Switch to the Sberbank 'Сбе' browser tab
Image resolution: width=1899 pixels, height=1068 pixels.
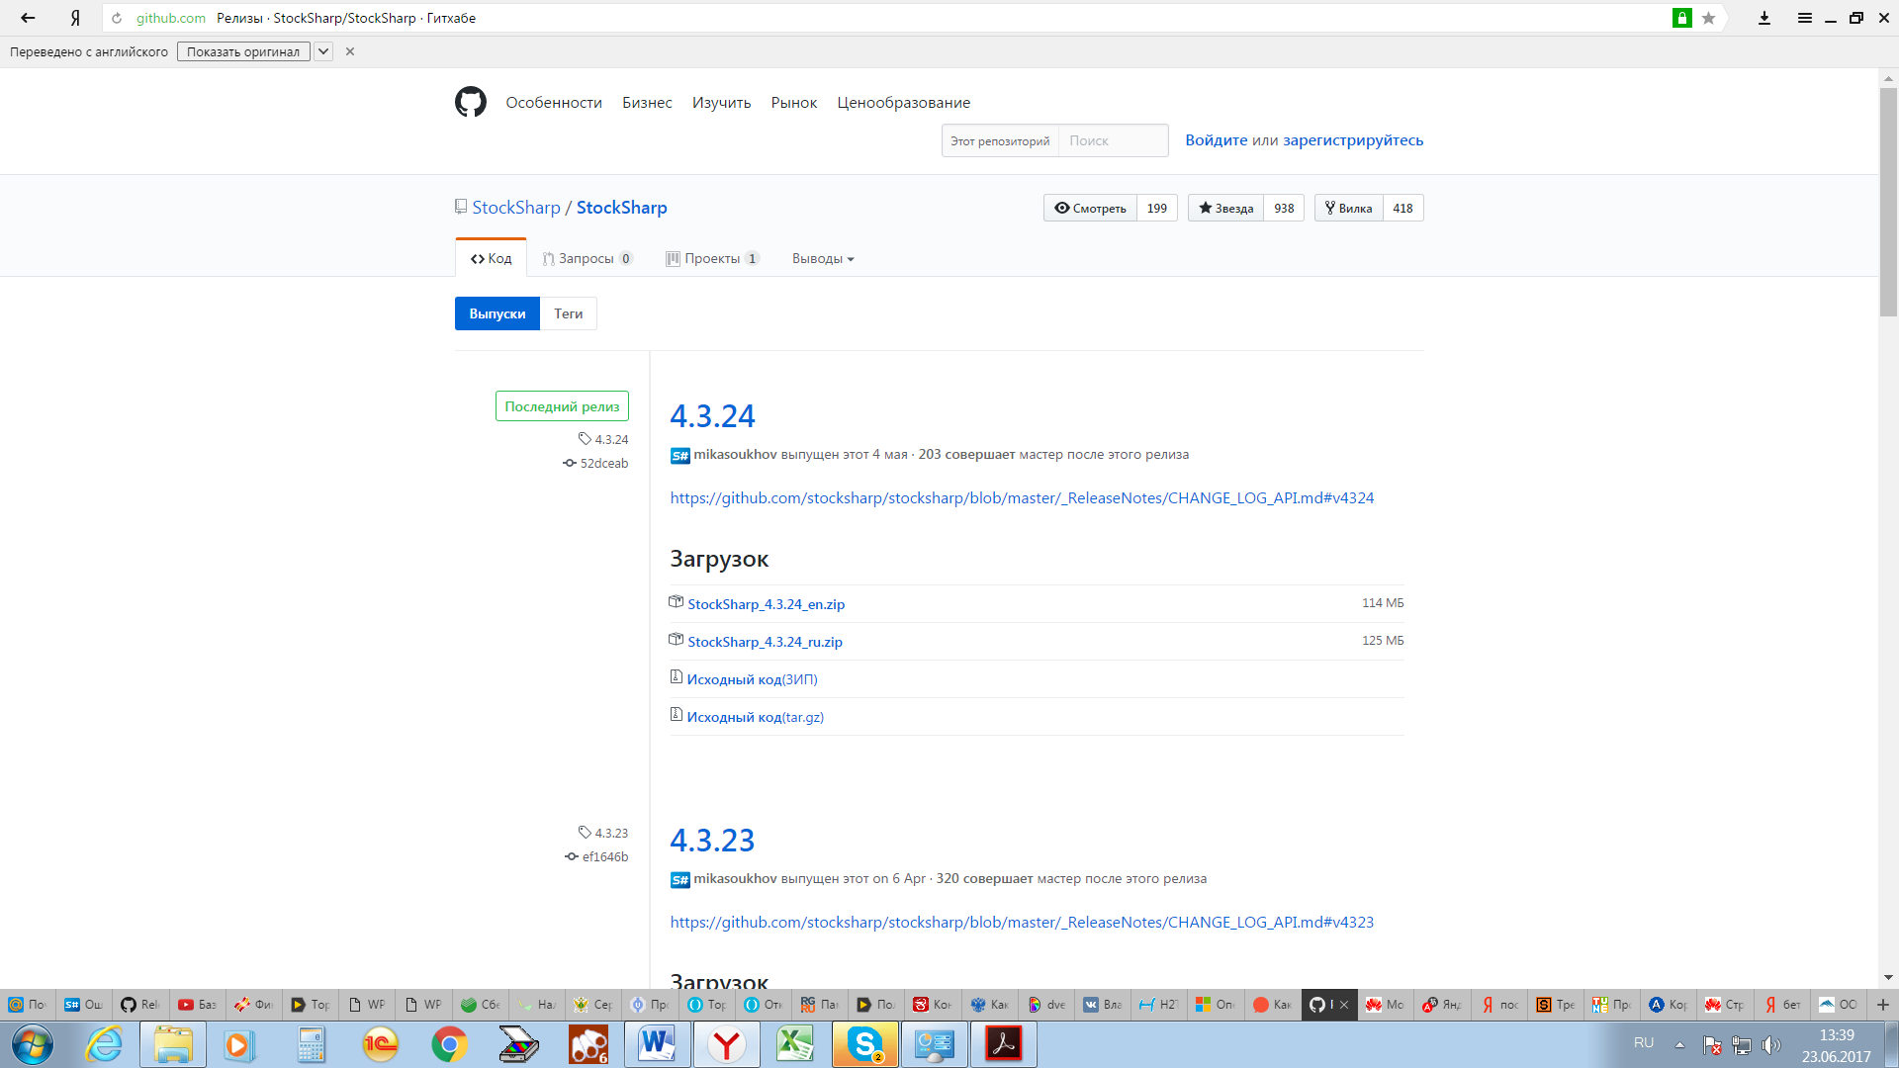[x=481, y=1004]
